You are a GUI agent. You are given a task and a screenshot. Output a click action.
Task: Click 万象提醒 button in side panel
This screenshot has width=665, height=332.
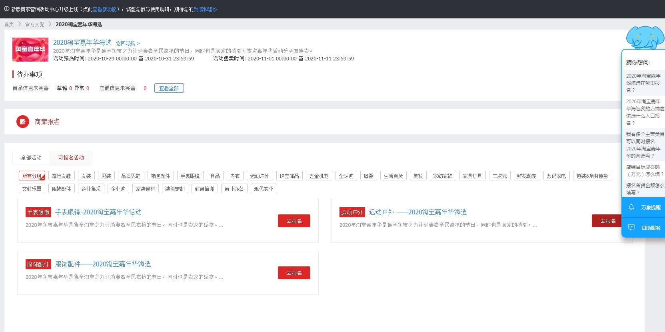click(x=643, y=207)
